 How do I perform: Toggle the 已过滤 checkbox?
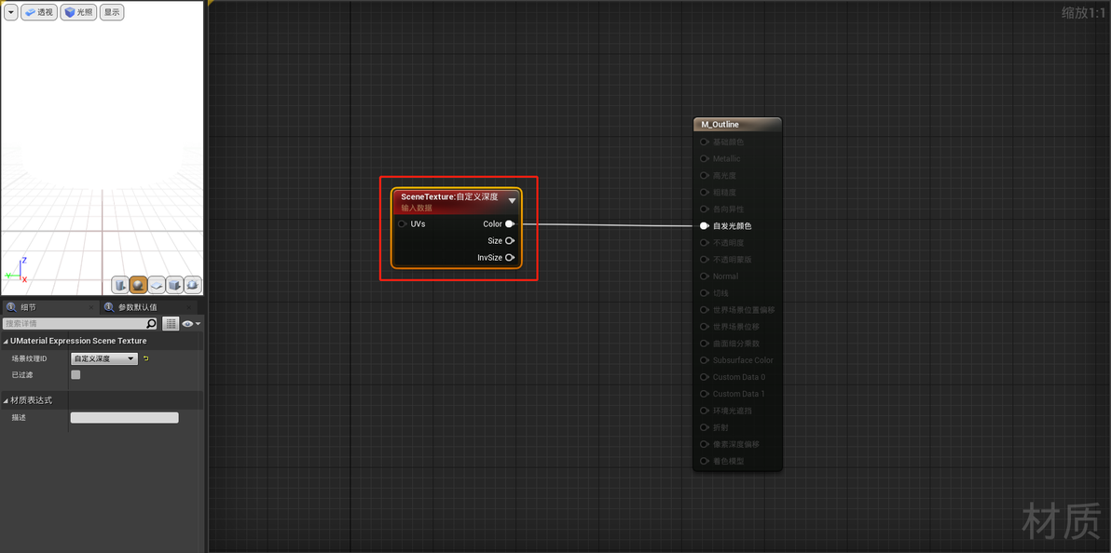click(75, 374)
